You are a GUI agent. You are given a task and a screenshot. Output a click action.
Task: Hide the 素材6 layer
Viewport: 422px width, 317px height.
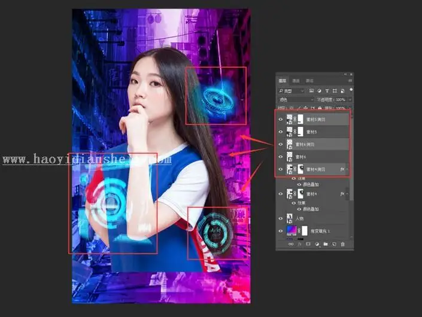point(281,157)
